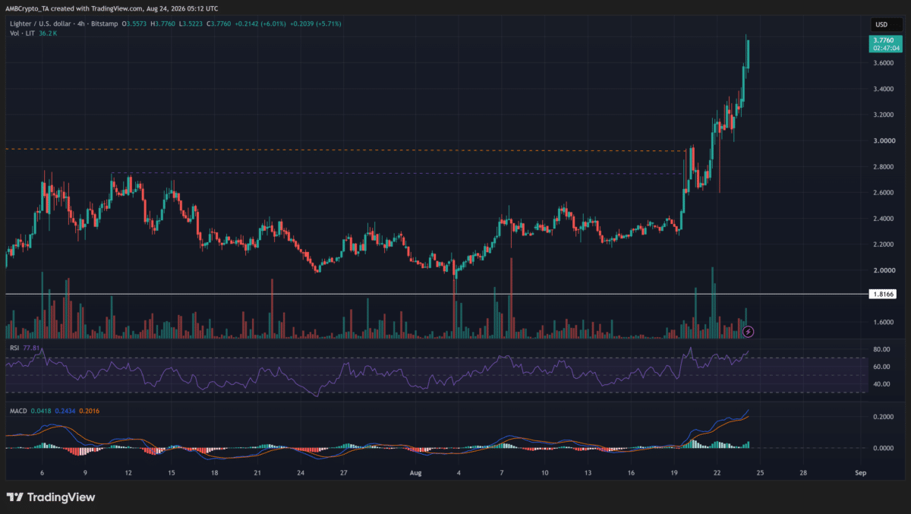The image size is (911, 514).
Task: Select the MACD indicator legend label
Action: pos(17,411)
